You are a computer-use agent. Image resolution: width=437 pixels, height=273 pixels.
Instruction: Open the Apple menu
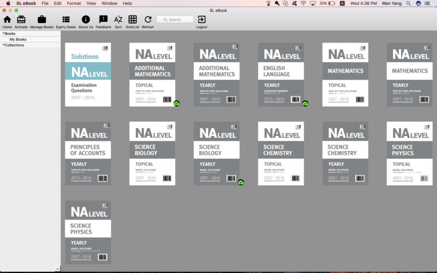(8, 3)
